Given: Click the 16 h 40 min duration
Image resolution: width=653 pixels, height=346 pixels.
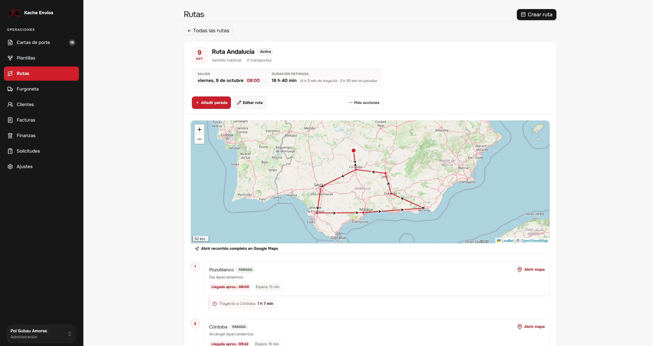Looking at the screenshot, I should pyautogui.click(x=284, y=80).
